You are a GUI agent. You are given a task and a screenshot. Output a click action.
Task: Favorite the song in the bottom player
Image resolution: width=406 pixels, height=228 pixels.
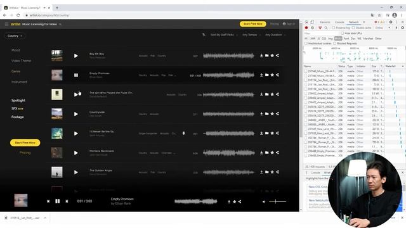[234, 201]
